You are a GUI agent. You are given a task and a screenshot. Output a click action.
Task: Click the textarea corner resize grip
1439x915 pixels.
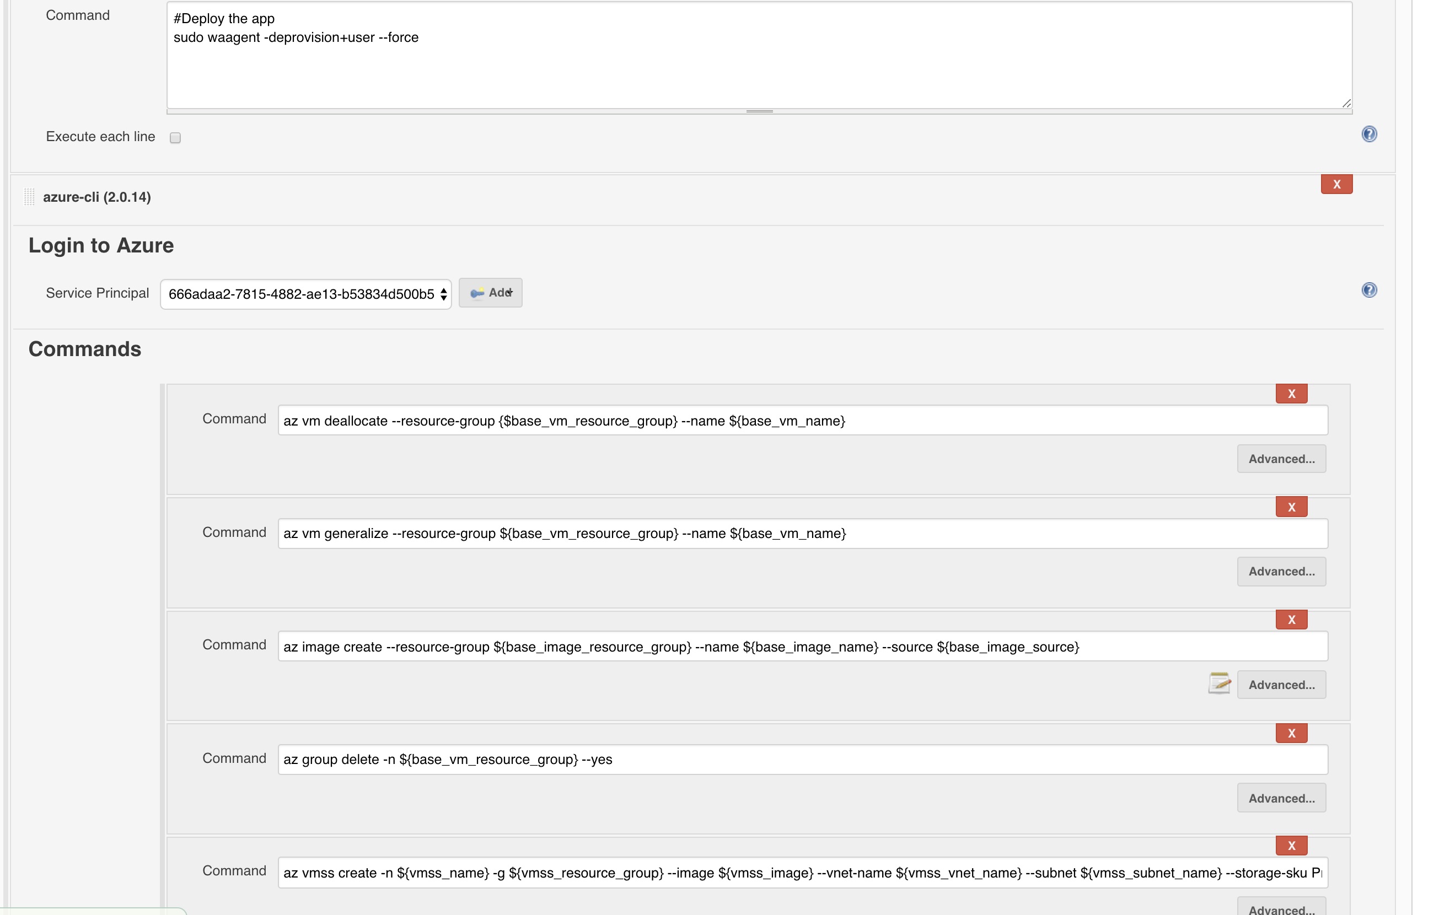point(1346,103)
